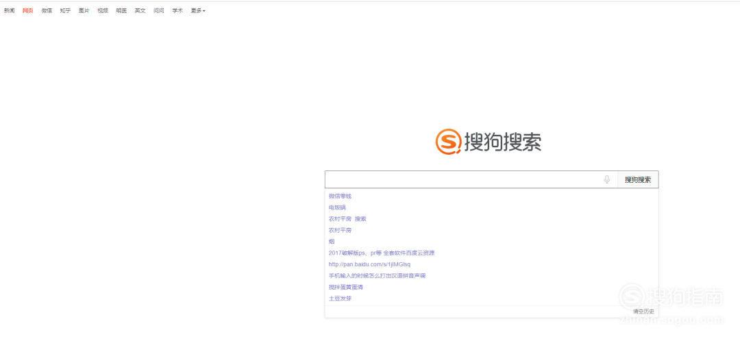
Task: Click the 2017破解版ps suggestion entry
Action: (x=381, y=253)
